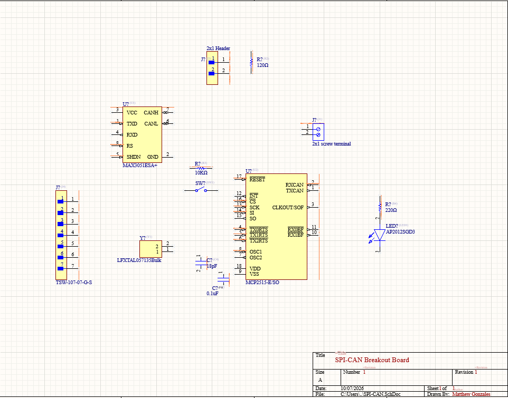Viewport: 508px width, 398px height.
Task: Click the SHDN pin on MAX3051ESA+
Action: [134, 157]
